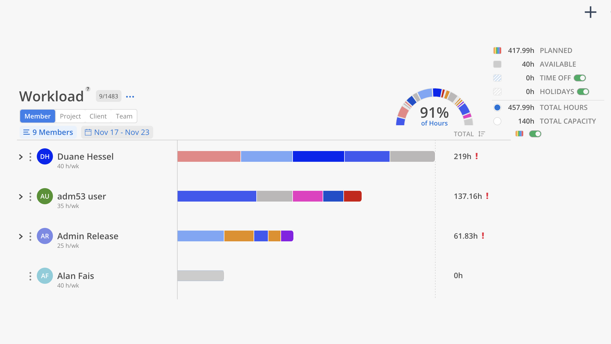This screenshot has height=344, width=611.
Task: Open the Workload three-dot options menu
Action: click(130, 96)
